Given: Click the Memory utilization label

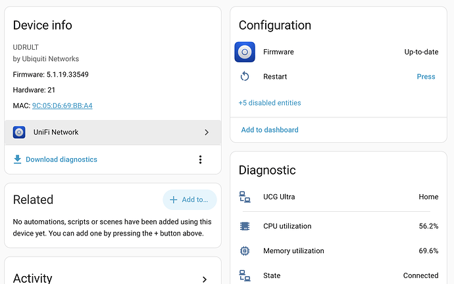Looking at the screenshot, I should pos(293,251).
